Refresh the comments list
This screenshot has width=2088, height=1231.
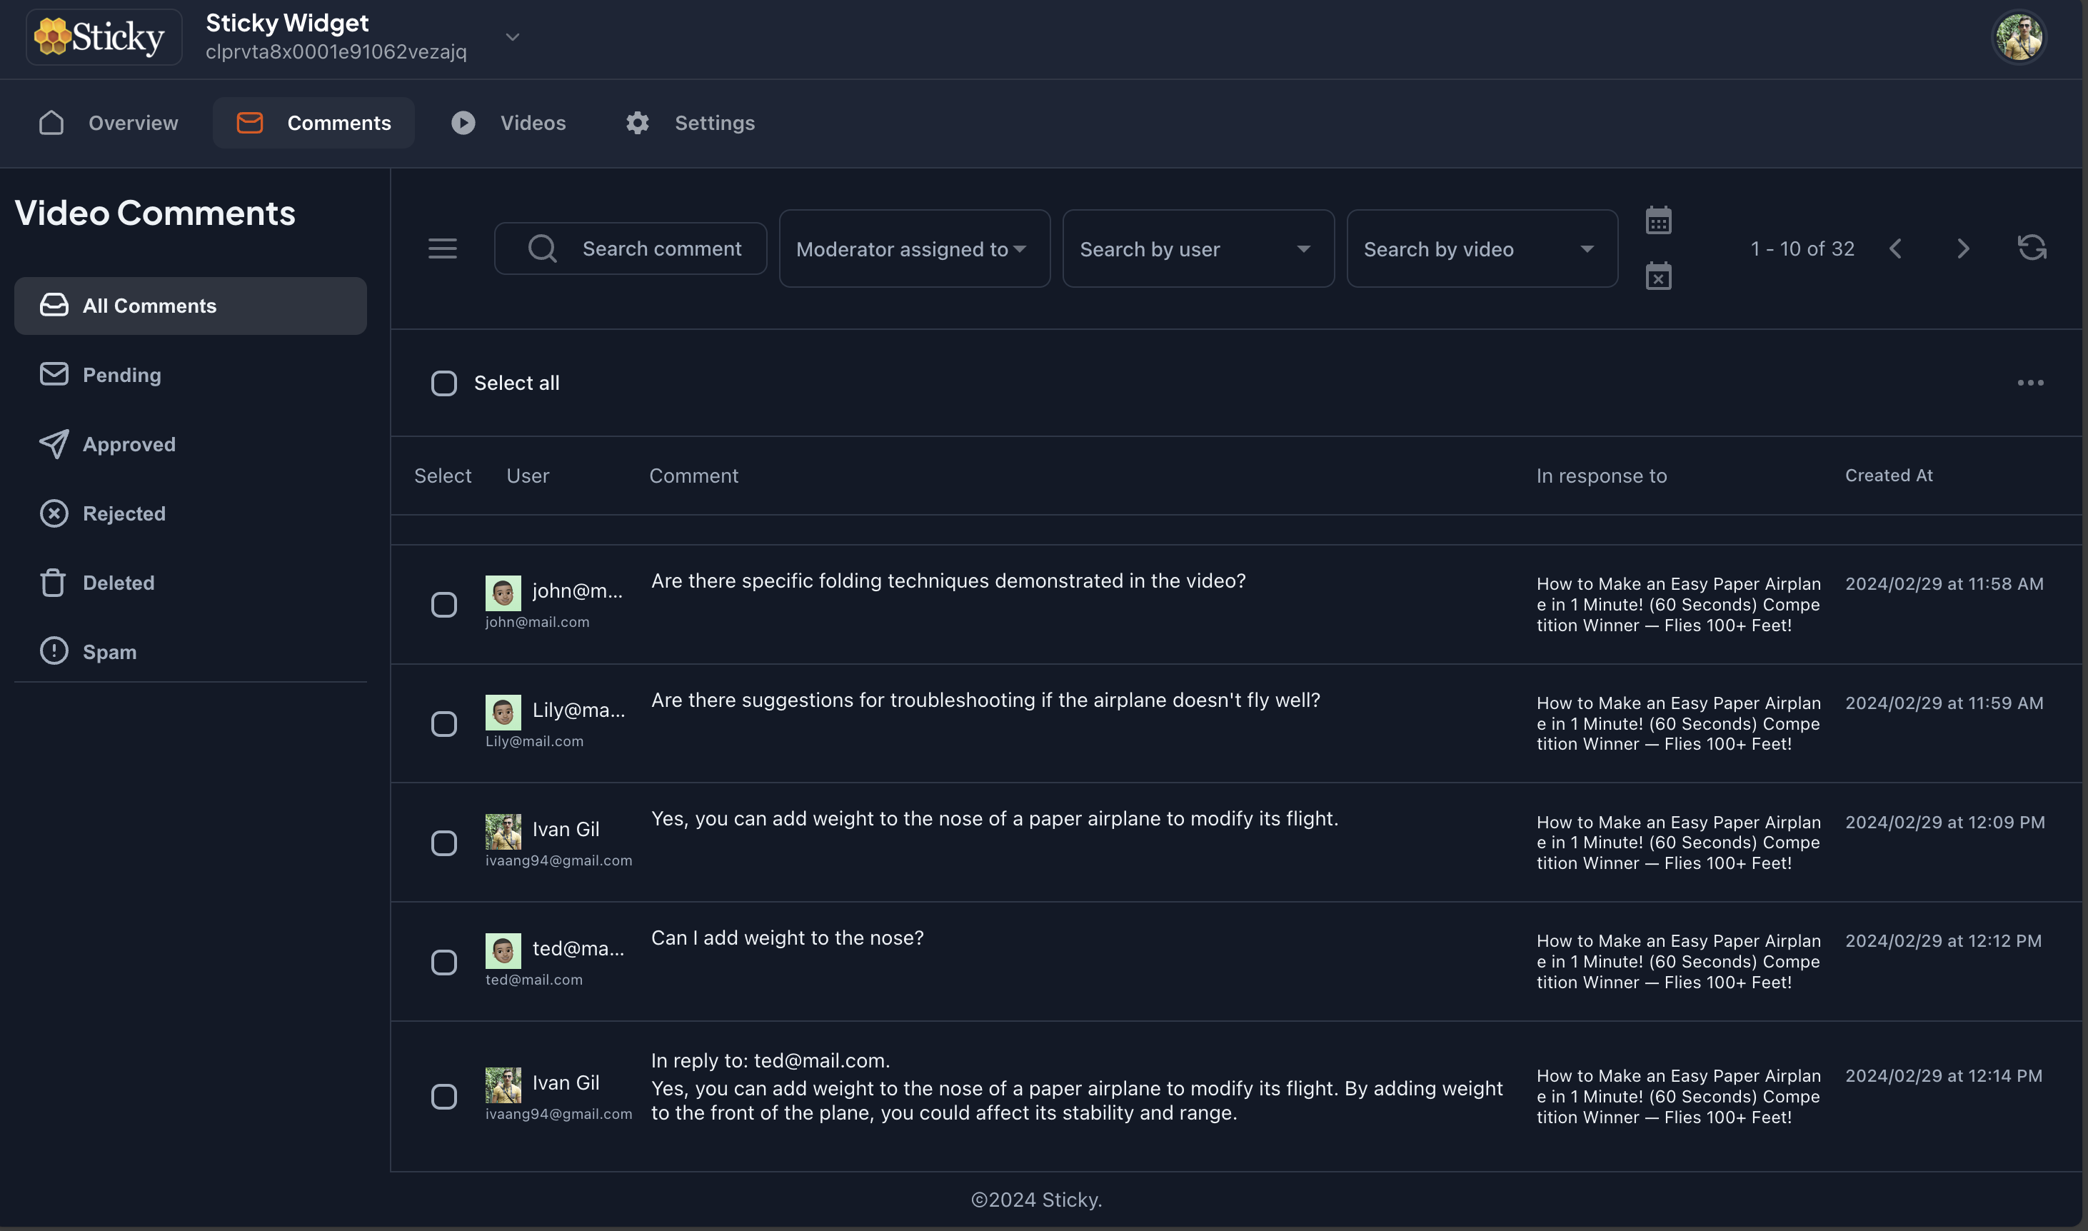(2031, 247)
